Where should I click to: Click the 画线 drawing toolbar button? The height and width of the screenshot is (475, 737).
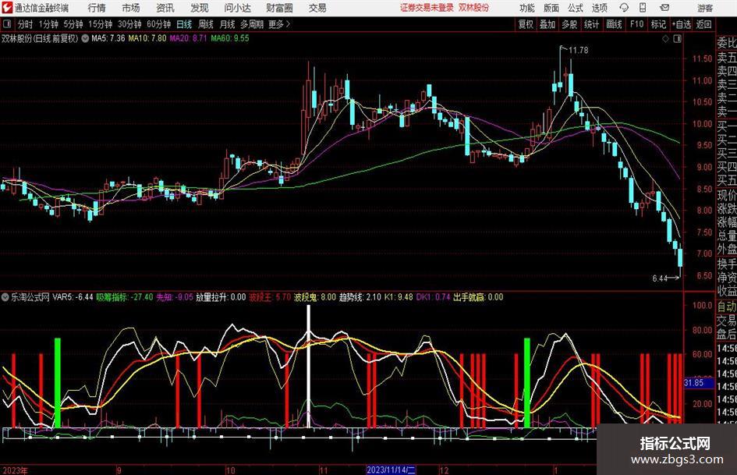[614, 24]
